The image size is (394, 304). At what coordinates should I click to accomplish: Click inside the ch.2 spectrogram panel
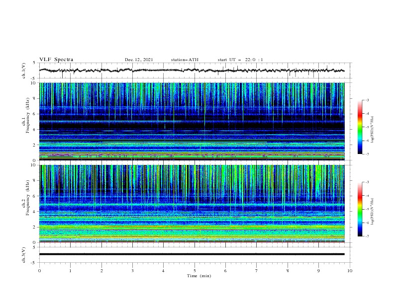click(192, 204)
